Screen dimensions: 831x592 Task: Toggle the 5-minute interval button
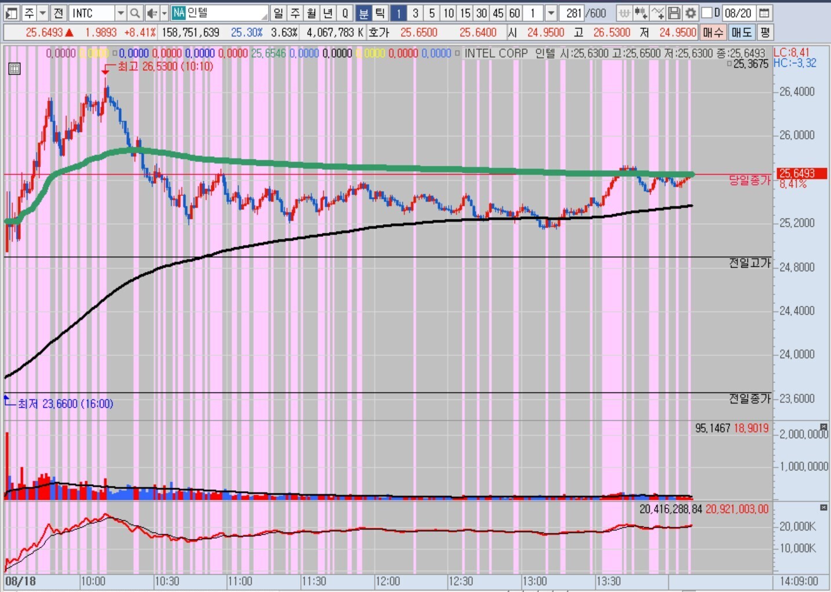tap(432, 13)
